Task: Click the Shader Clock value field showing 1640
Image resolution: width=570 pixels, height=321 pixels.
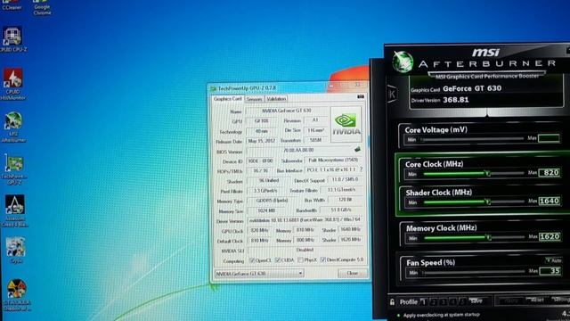Action: click(550, 201)
